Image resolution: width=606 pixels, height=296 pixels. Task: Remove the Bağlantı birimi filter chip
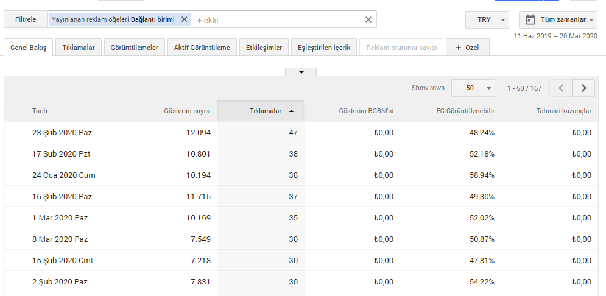point(185,19)
